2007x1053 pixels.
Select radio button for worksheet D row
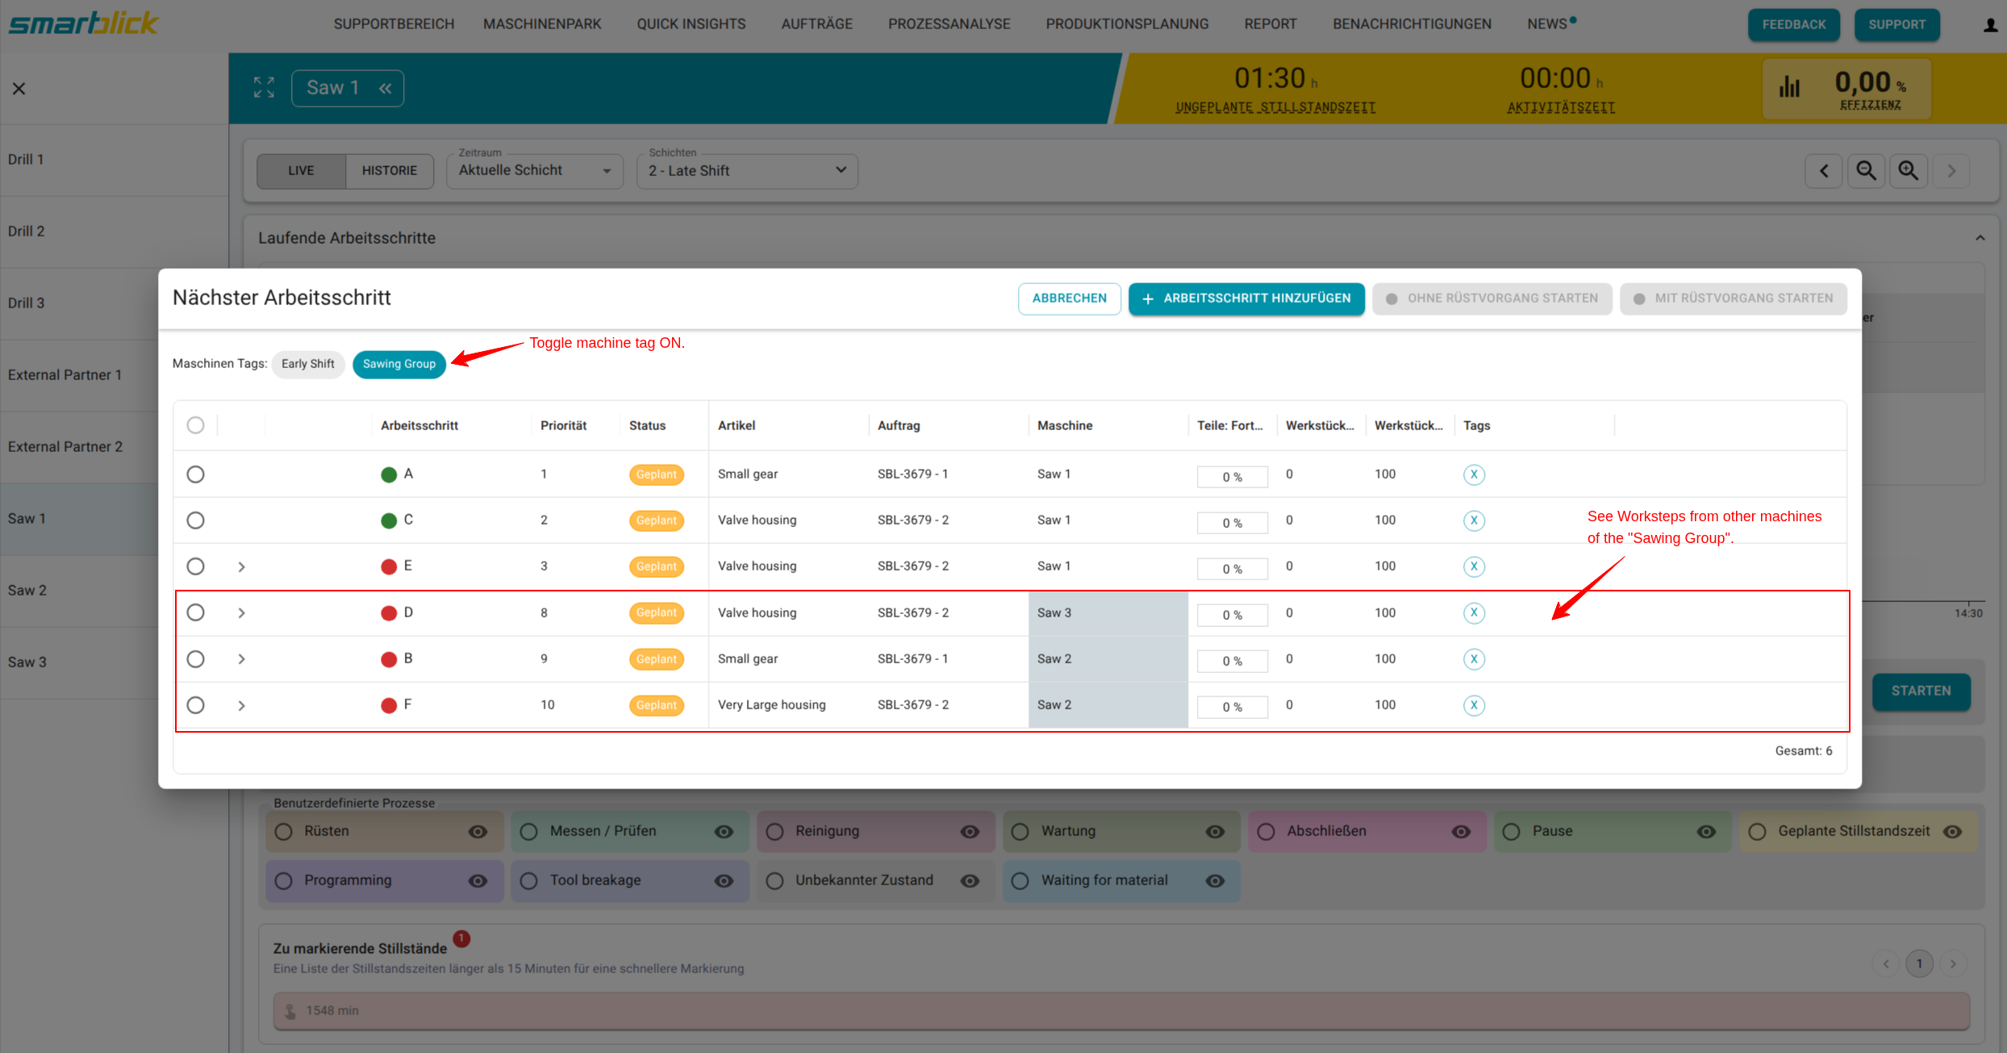(x=195, y=612)
